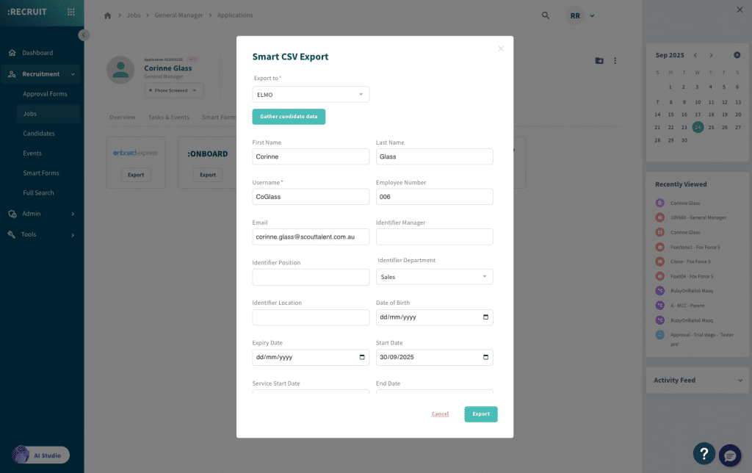Image resolution: width=752 pixels, height=473 pixels.
Task: Click the Gather candidate data button
Action: click(289, 117)
